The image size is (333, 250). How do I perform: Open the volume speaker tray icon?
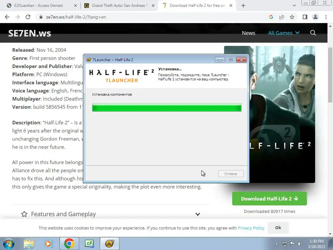[300, 244]
